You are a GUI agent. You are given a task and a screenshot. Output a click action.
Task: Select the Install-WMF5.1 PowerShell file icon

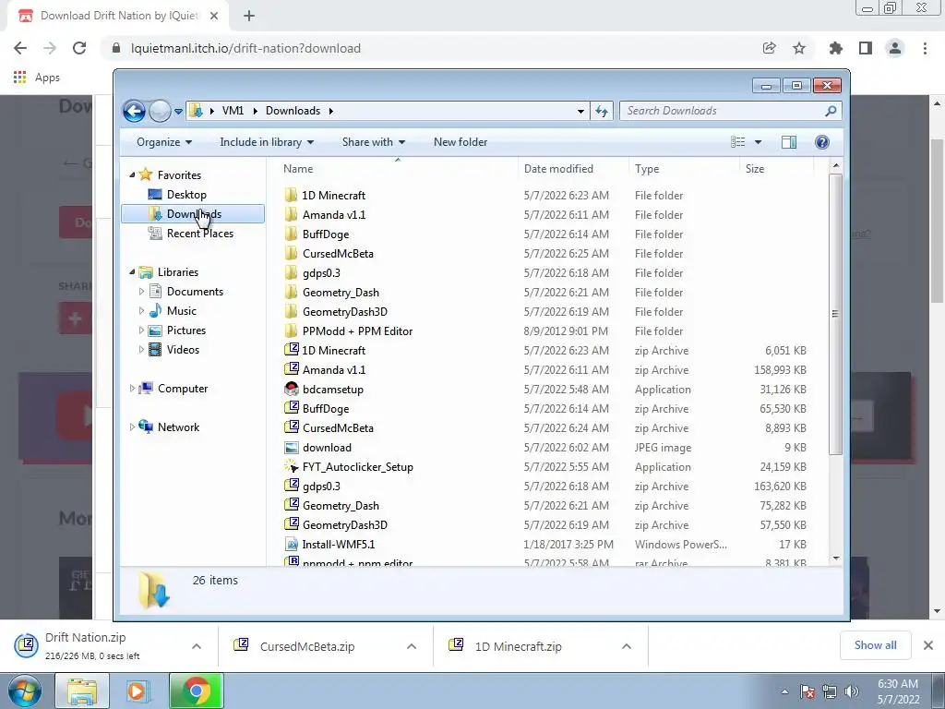[x=291, y=545]
